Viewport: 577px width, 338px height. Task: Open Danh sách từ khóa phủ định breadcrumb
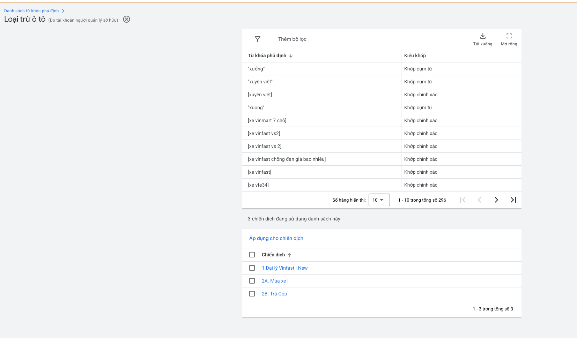(x=31, y=11)
